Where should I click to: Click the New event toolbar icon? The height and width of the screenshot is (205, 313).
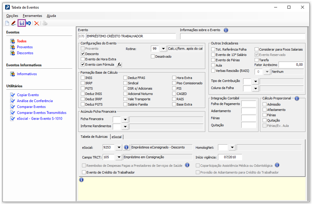pos(7,23)
